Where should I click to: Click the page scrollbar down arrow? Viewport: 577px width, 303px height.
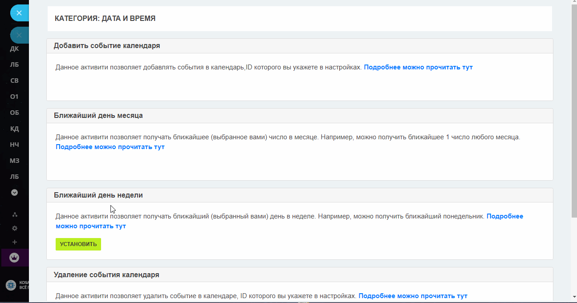(x=573, y=297)
